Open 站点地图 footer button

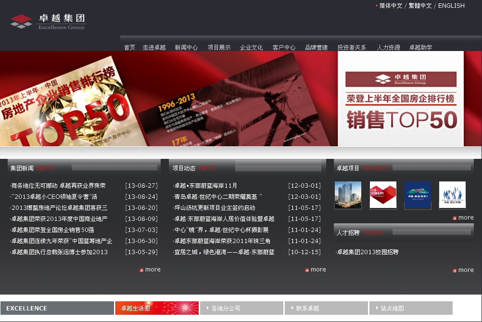tap(411, 308)
